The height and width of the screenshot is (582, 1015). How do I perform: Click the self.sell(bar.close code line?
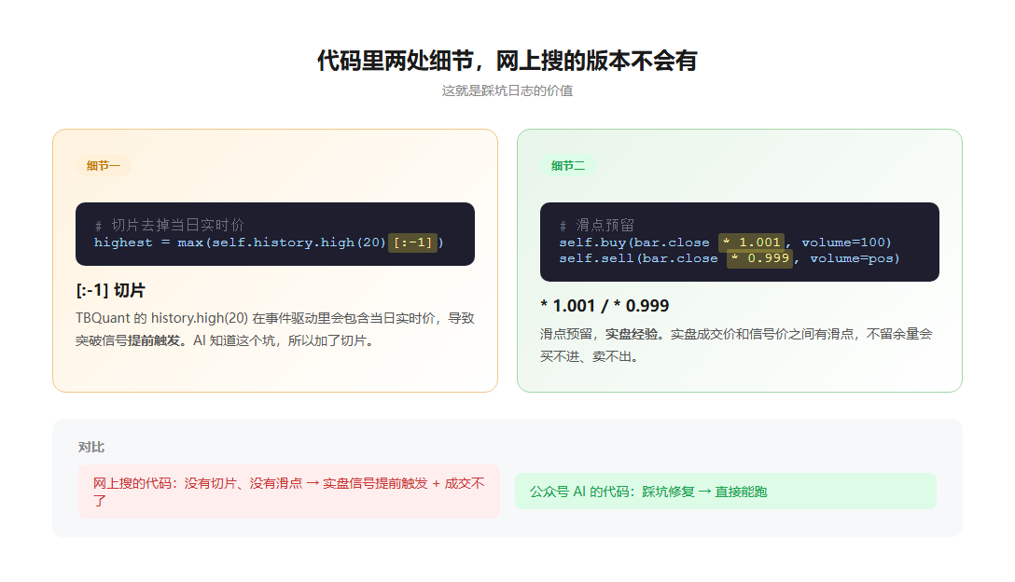pyautogui.click(x=730, y=258)
